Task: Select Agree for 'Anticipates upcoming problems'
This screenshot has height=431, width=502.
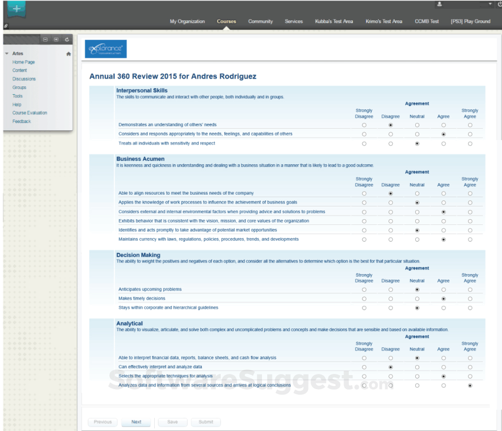Action: click(443, 290)
